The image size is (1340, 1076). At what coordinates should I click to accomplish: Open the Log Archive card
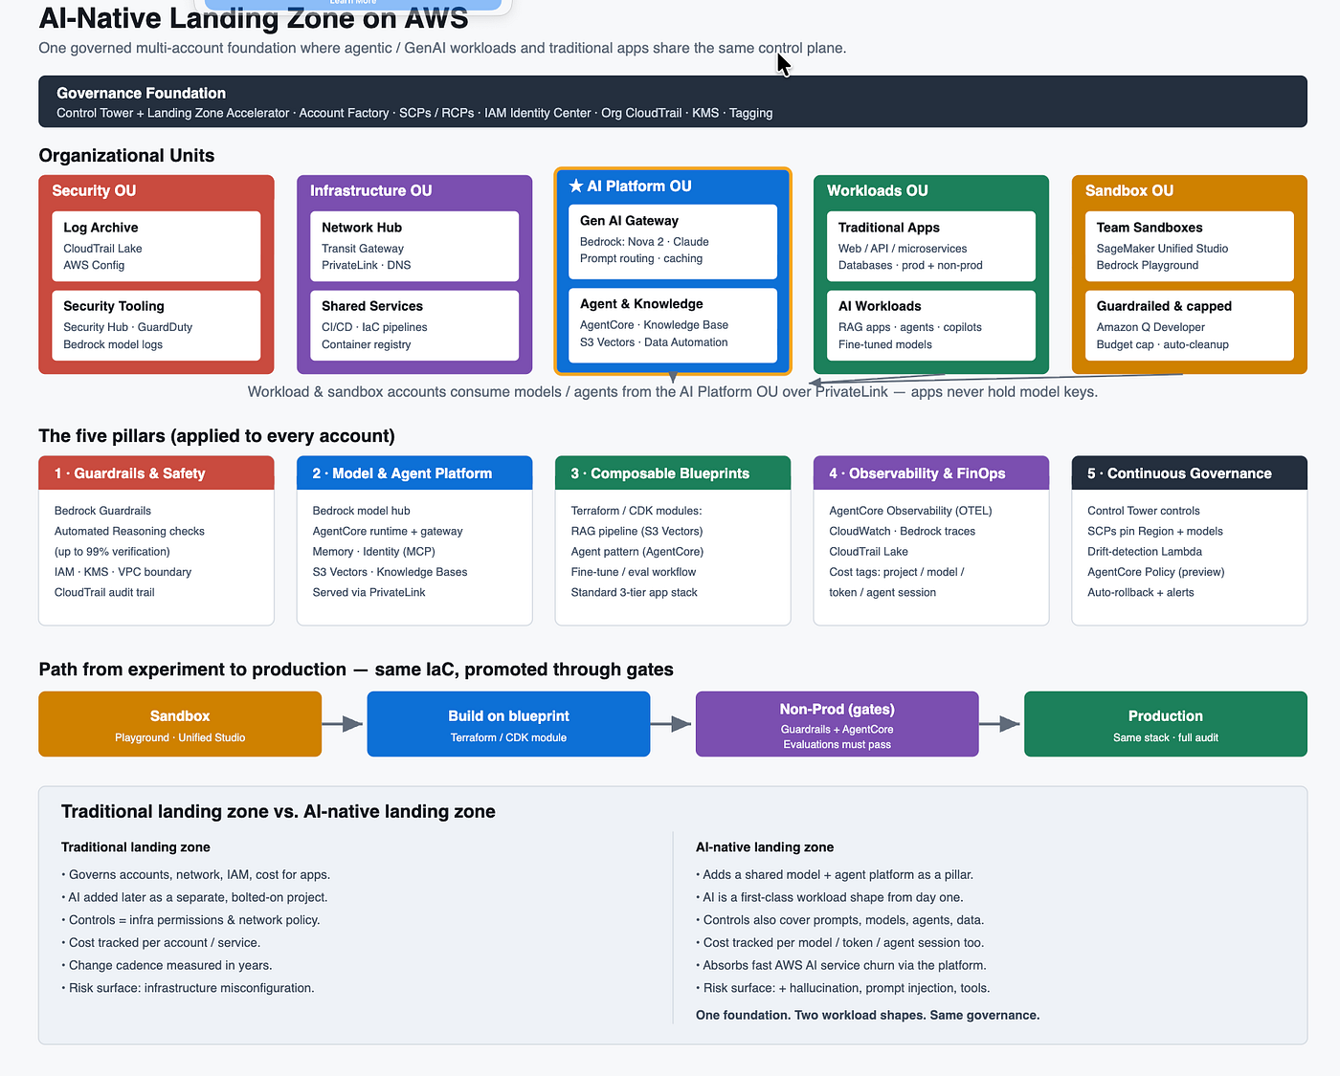click(x=156, y=246)
